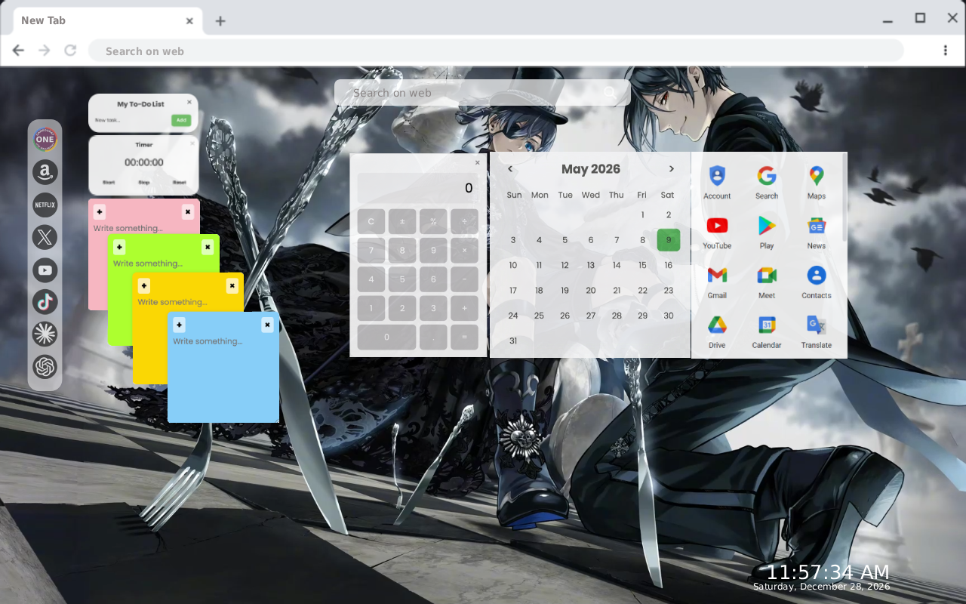Open Google Calendar from the apps panel
This screenshot has width=966, height=604.
[x=767, y=332]
